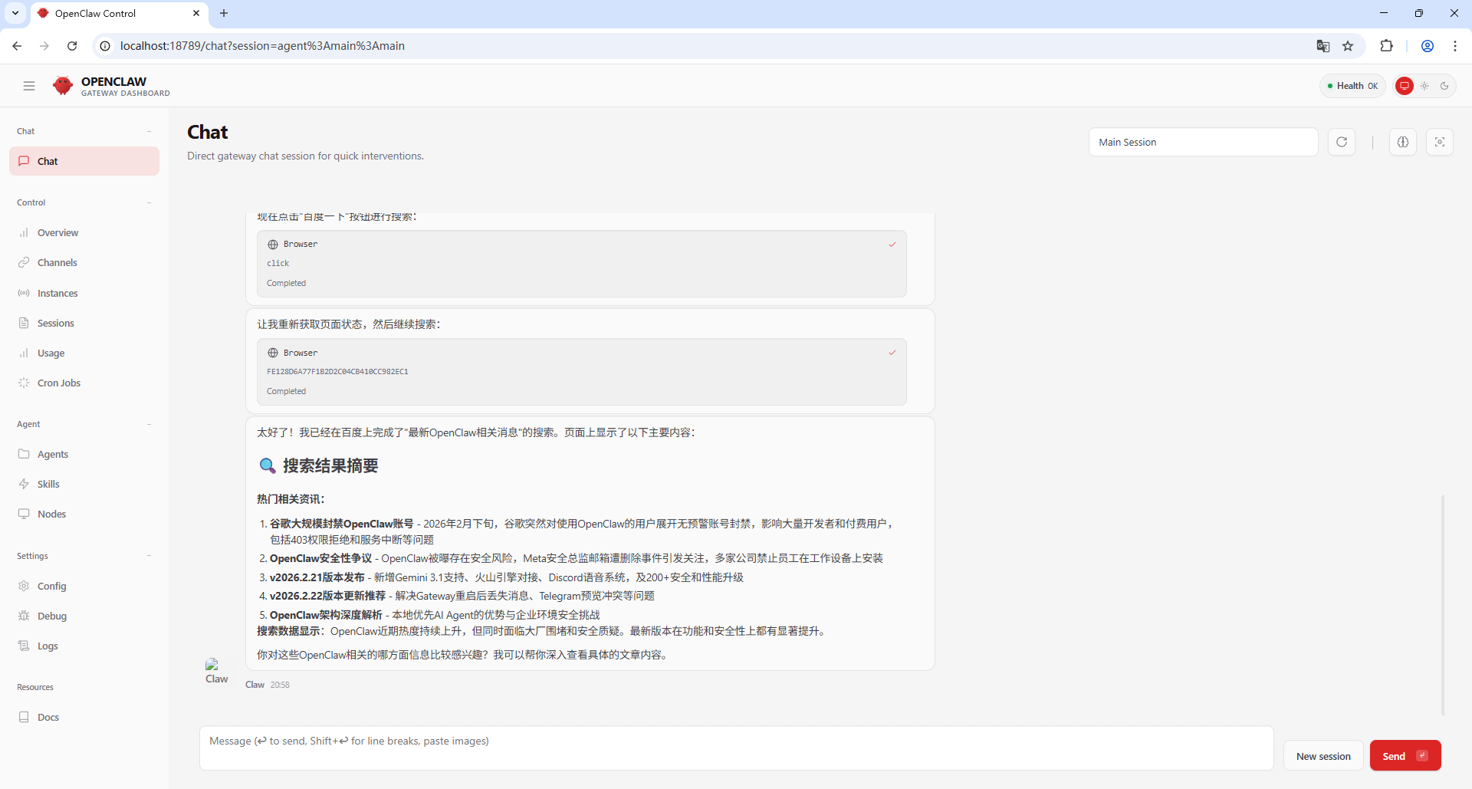Toggle focus mode icon button
Screen dimensions: 1472x789
click(x=1439, y=142)
